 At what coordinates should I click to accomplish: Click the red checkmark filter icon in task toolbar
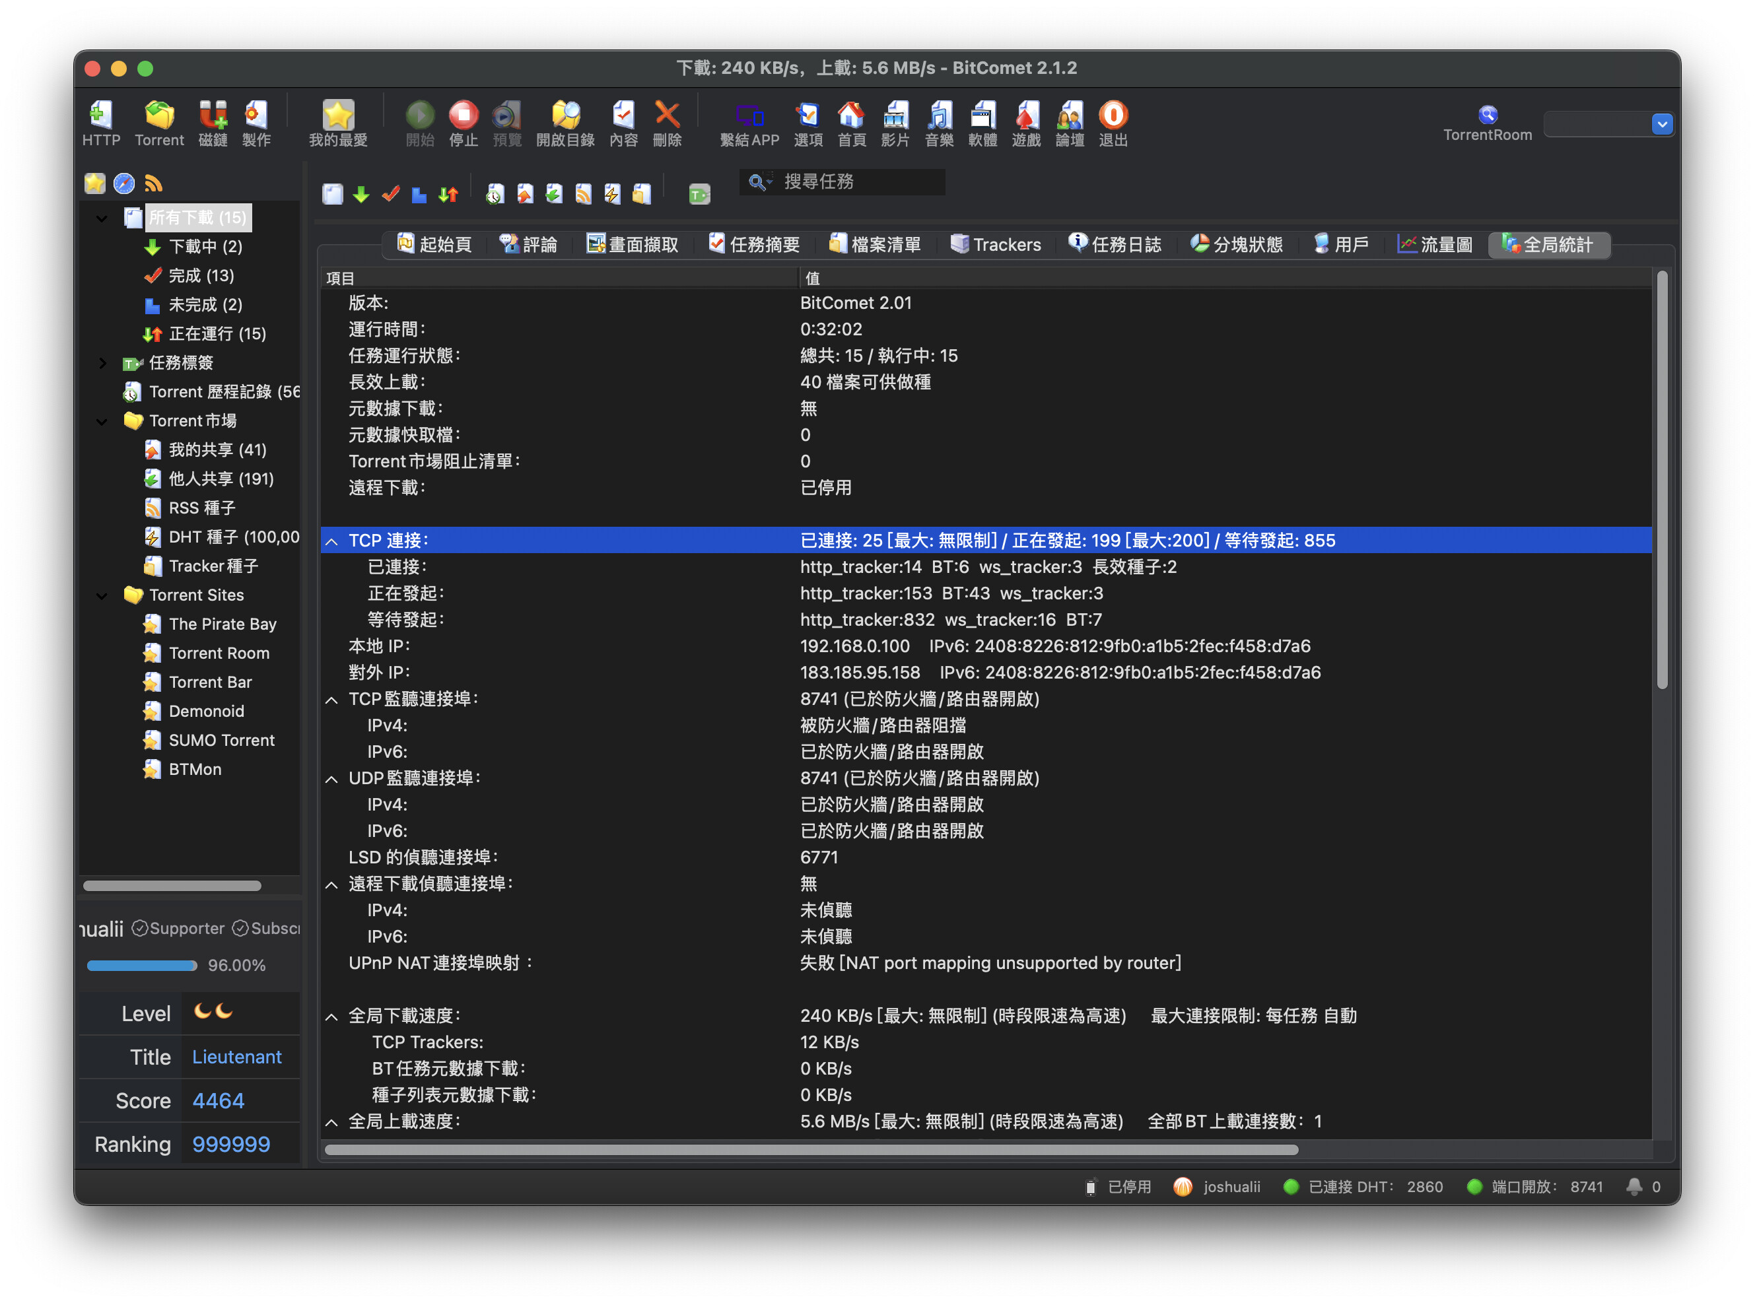point(390,194)
